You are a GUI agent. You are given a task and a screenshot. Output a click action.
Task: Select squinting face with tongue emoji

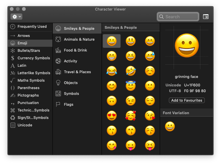(150, 145)
